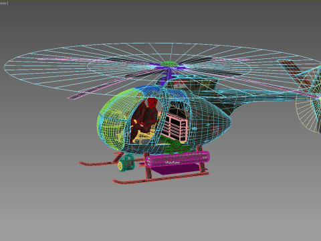
Task: Select the green main rotor hub cap
Action: pos(169,64)
